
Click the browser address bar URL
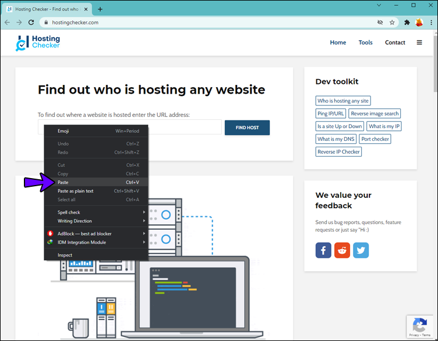pyautogui.click(x=75, y=23)
